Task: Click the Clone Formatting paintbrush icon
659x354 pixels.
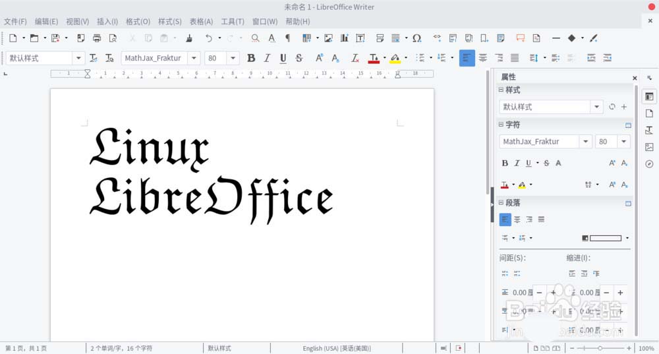Action: pos(189,38)
